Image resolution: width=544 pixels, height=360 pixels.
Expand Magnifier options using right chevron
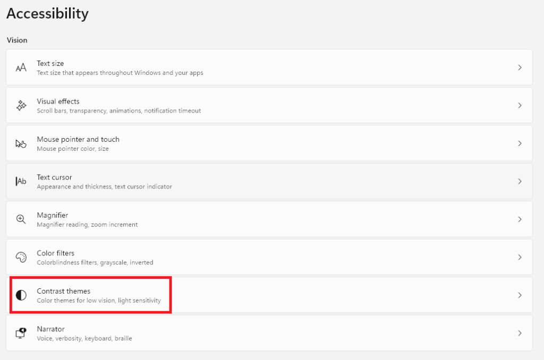coord(520,219)
